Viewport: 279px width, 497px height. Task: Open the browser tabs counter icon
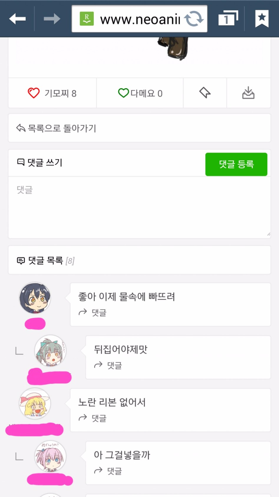[x=228, y=18]
